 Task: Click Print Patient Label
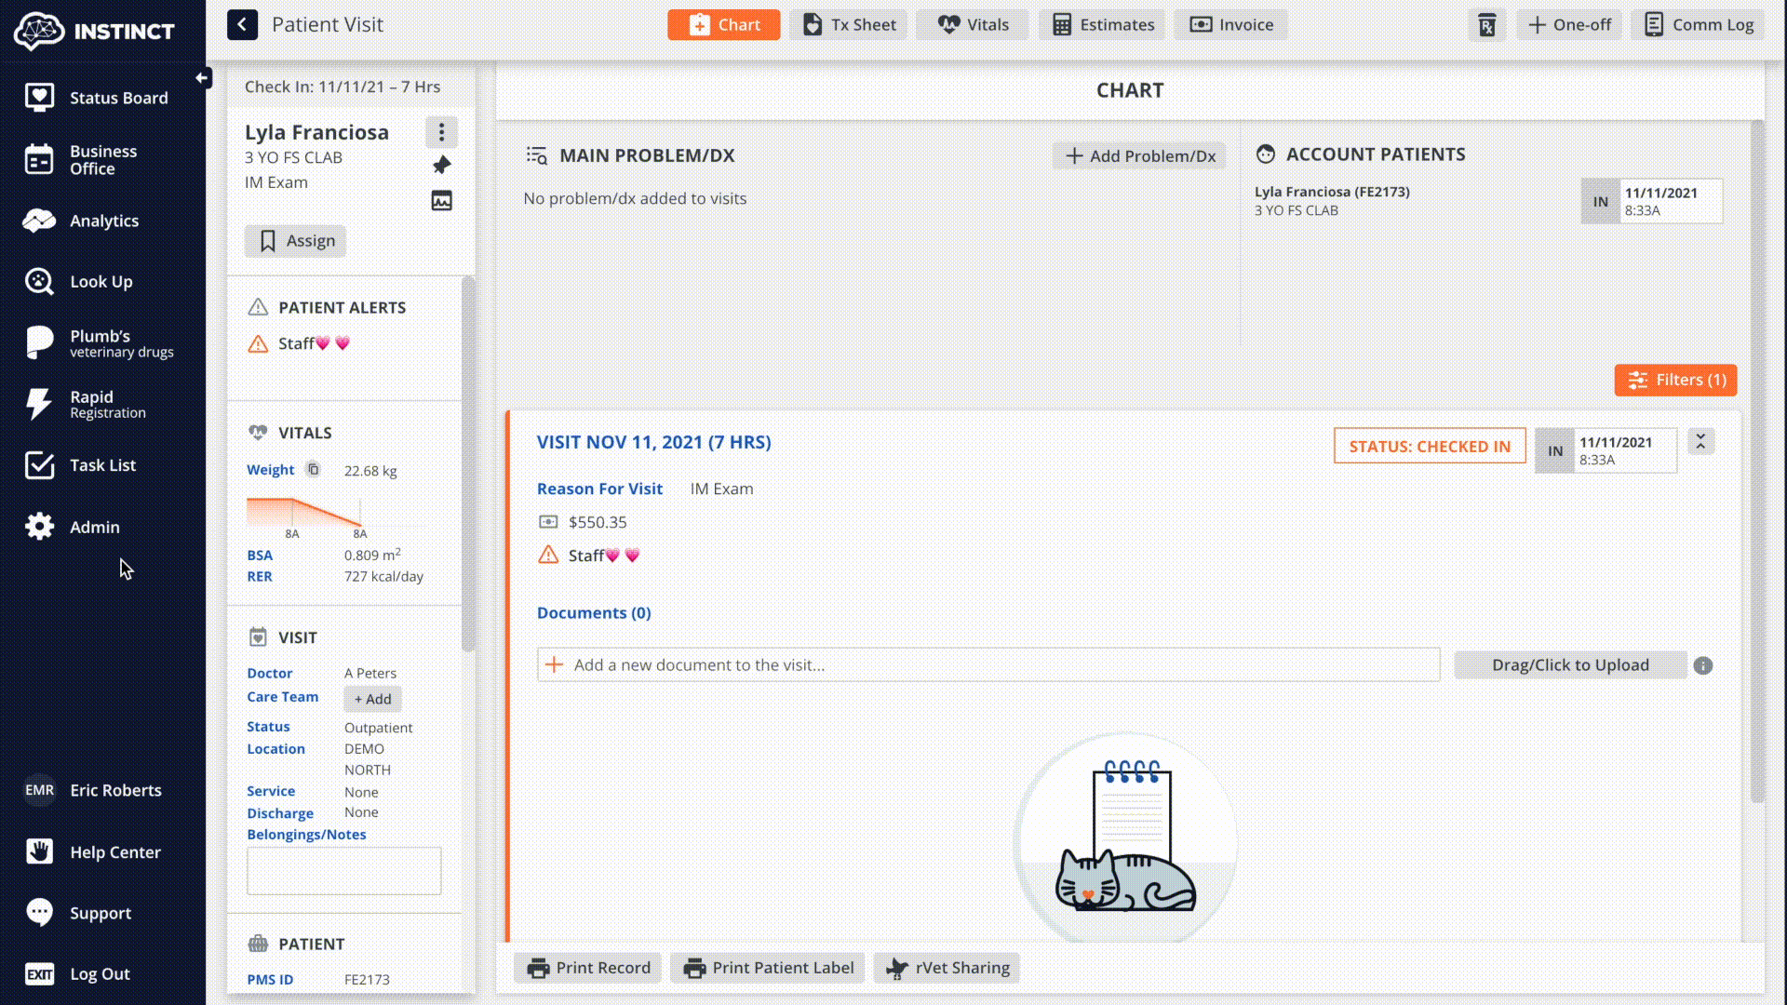click(x=768, y=968)
